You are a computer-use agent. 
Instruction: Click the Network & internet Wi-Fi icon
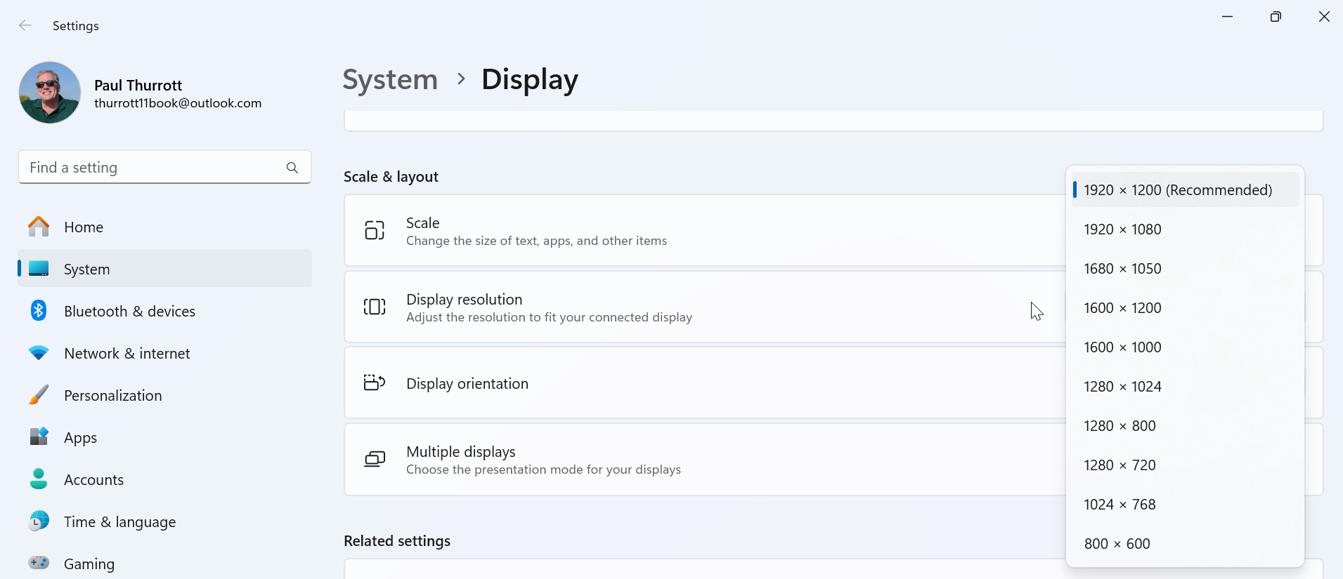[39, 353]
